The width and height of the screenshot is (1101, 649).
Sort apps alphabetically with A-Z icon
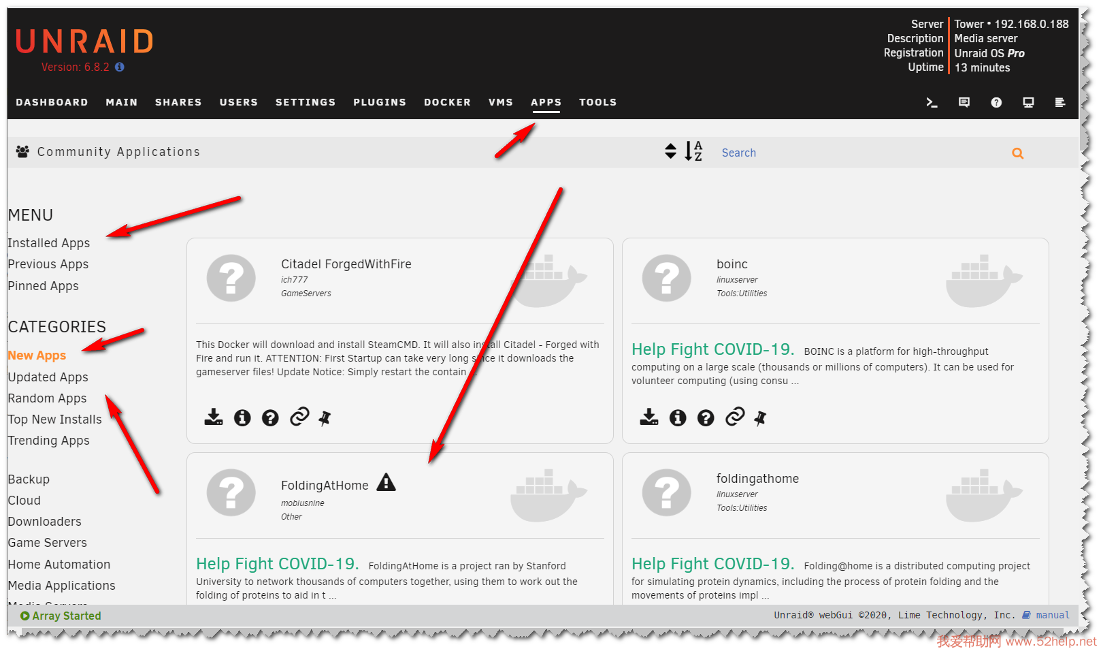693,151
